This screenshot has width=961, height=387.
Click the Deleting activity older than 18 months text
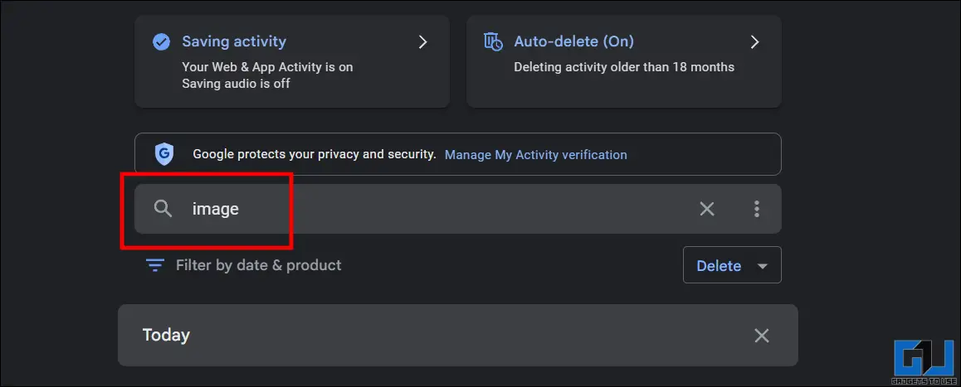[624, 67]
